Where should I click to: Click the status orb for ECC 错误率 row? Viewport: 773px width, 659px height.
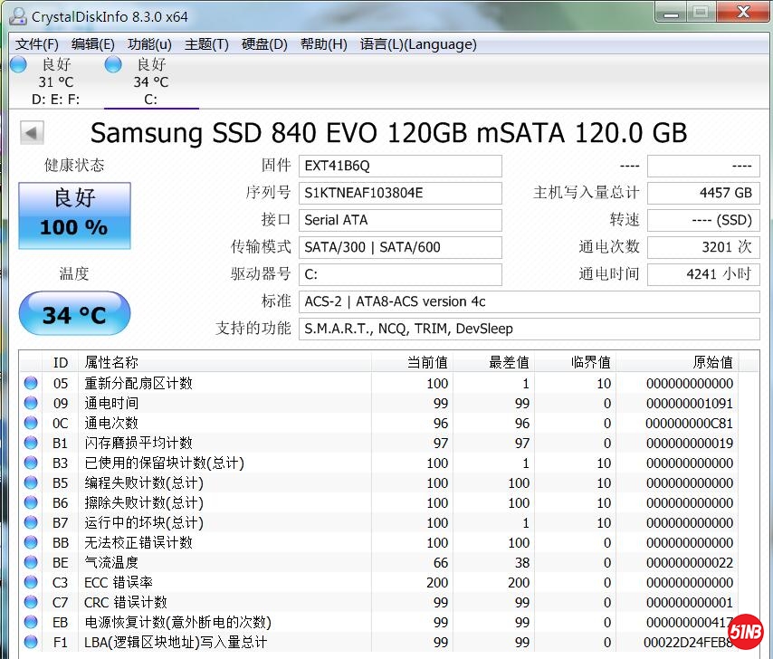32,583
